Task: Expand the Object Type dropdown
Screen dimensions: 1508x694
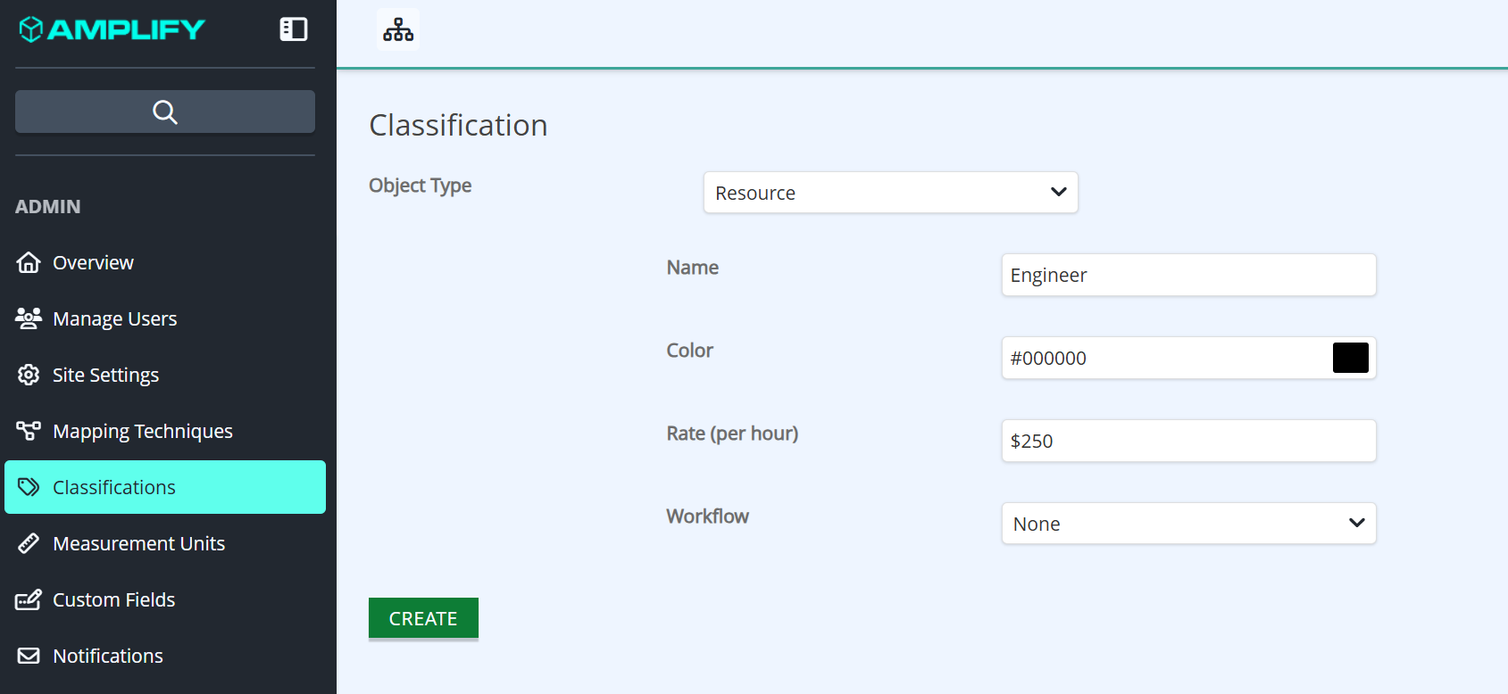Action: click(x=891, y=193)
